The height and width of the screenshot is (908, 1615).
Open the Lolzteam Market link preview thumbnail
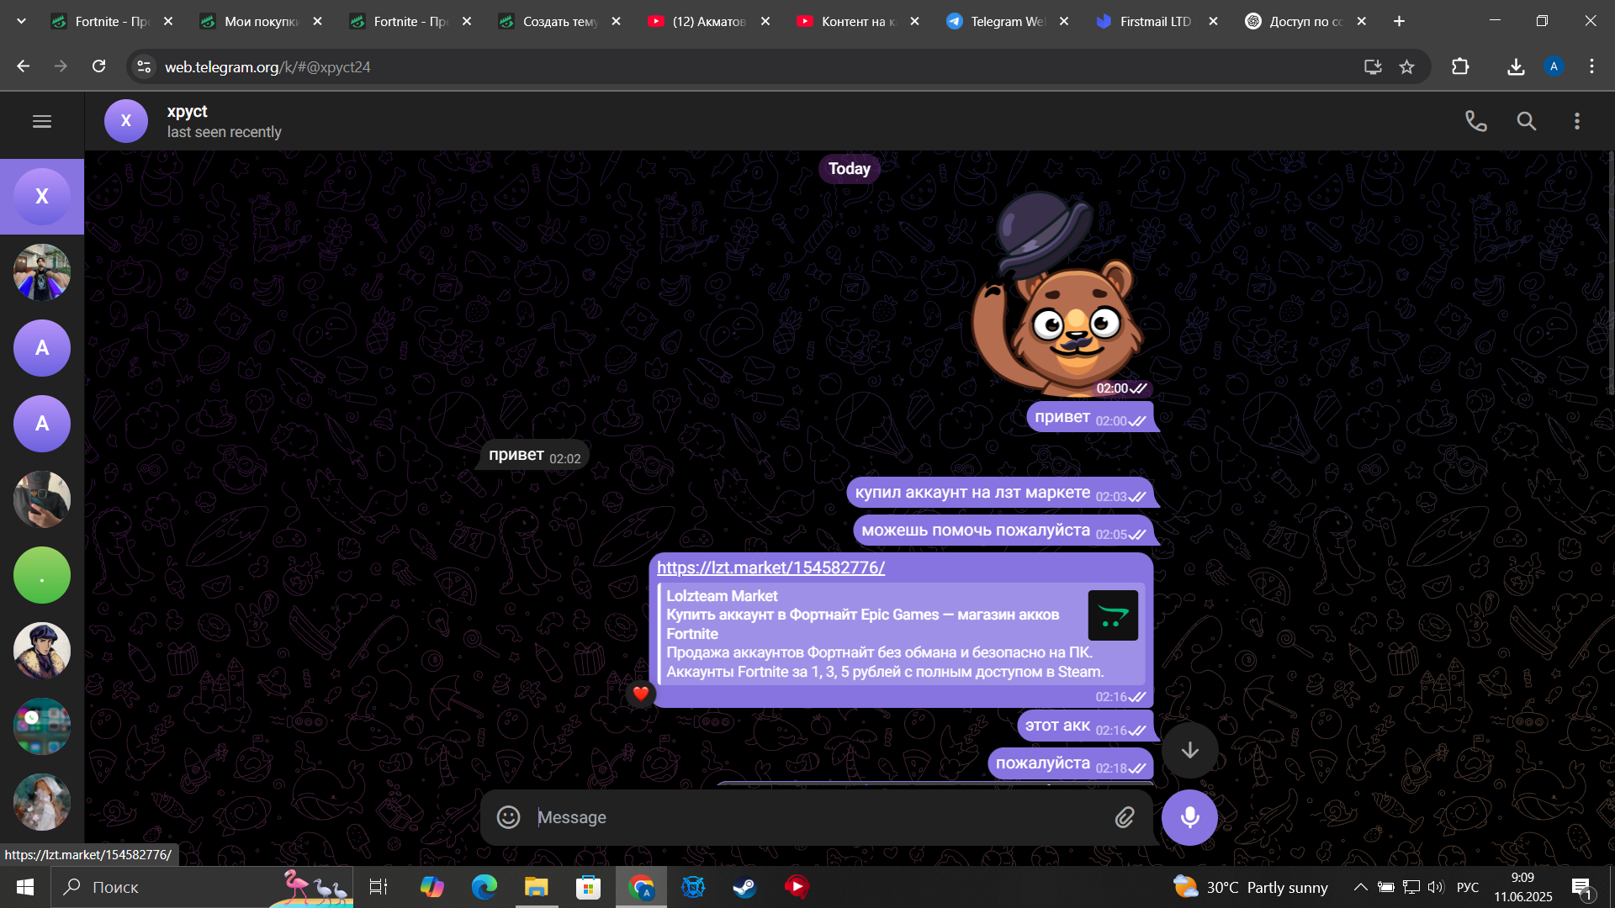tap(1112, 615)
